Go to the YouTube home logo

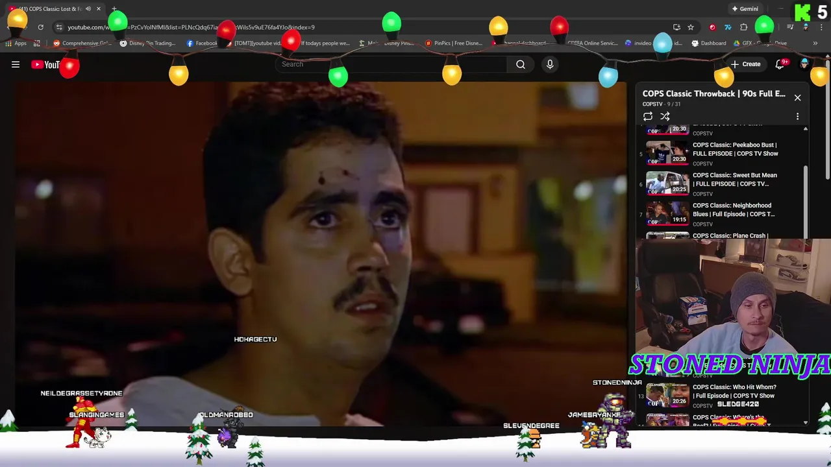coord(45,64)
